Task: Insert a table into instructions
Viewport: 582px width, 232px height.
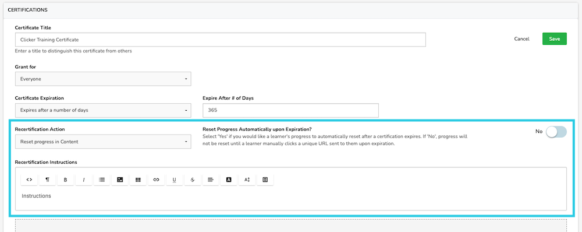Action: [138, 180]
